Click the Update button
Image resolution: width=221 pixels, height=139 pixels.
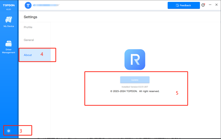pyautogui.click(x=135, y=80)
